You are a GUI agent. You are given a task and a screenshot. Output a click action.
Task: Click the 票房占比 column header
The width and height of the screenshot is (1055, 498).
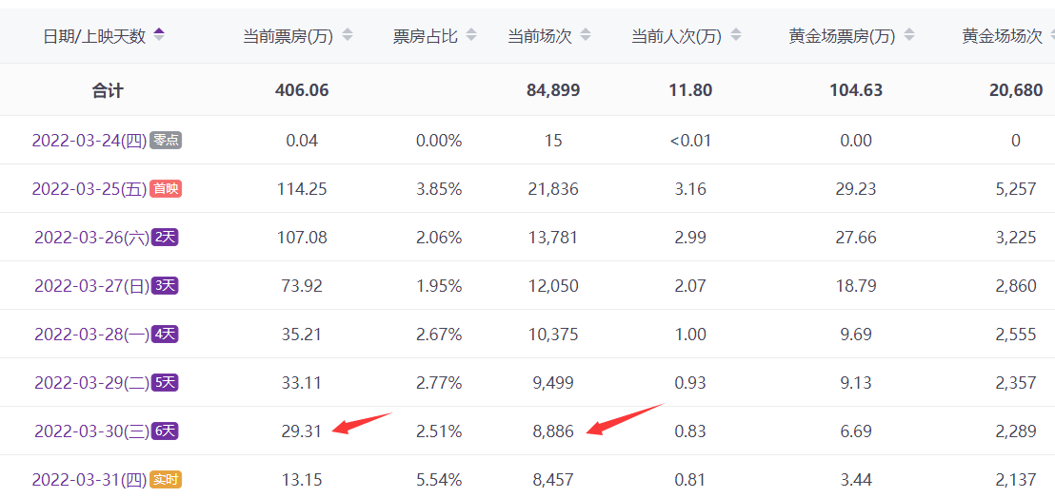[x=426, y=36]
